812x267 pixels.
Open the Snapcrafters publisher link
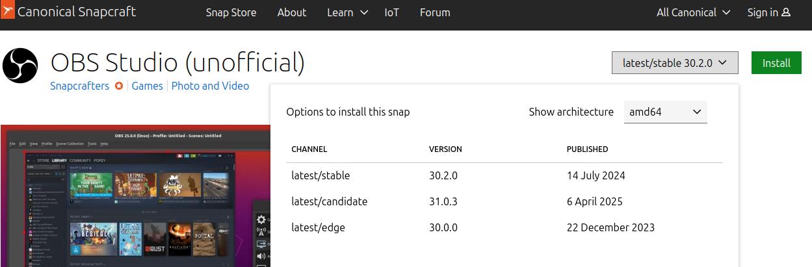tap(79, 86)
